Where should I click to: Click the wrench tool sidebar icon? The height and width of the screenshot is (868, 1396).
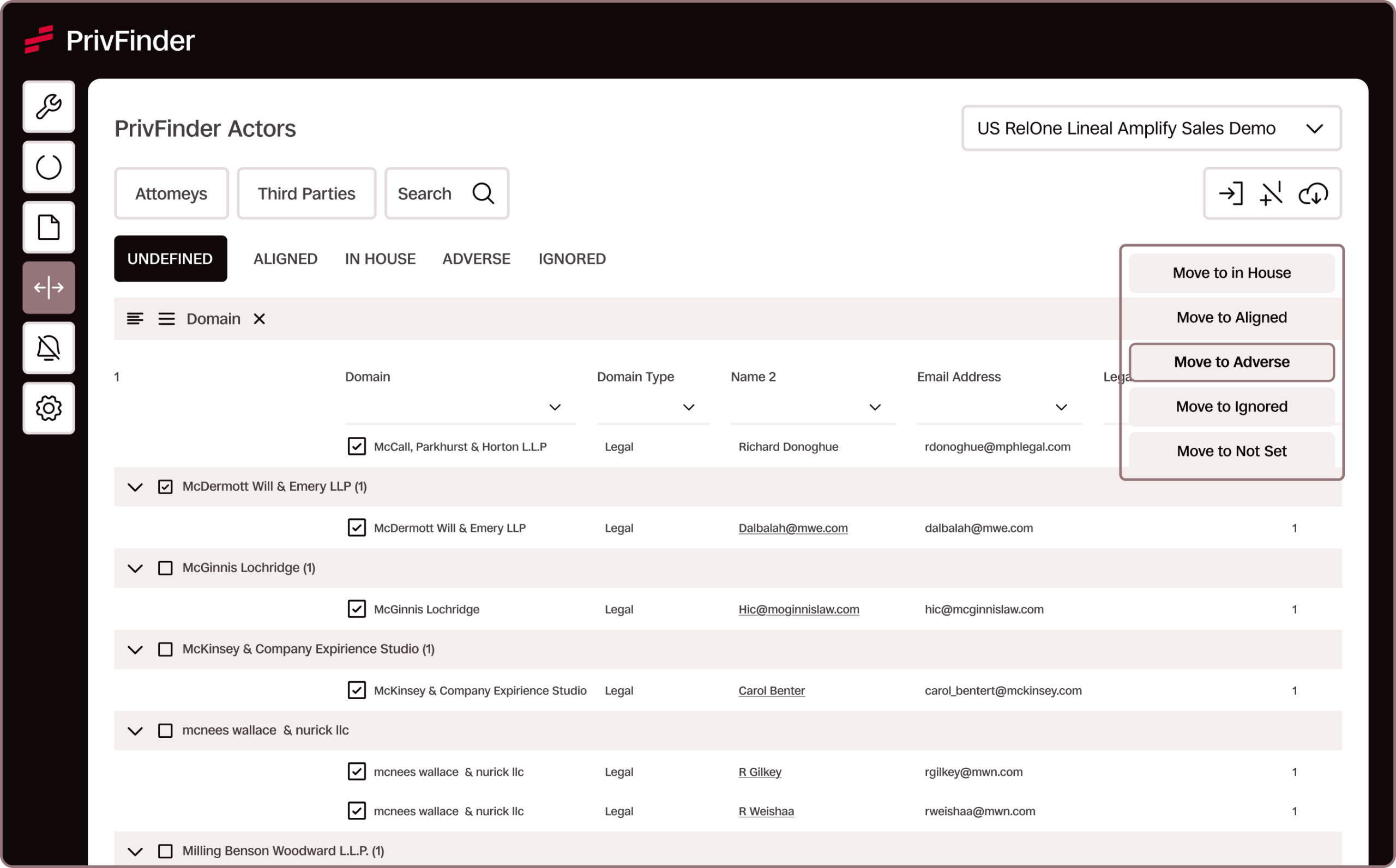[48, 107]
